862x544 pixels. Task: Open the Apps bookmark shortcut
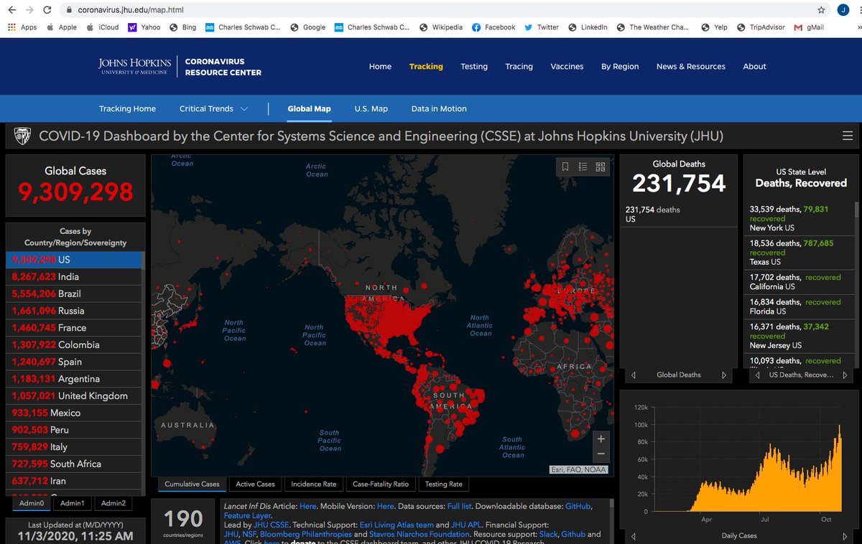(22, 27)
